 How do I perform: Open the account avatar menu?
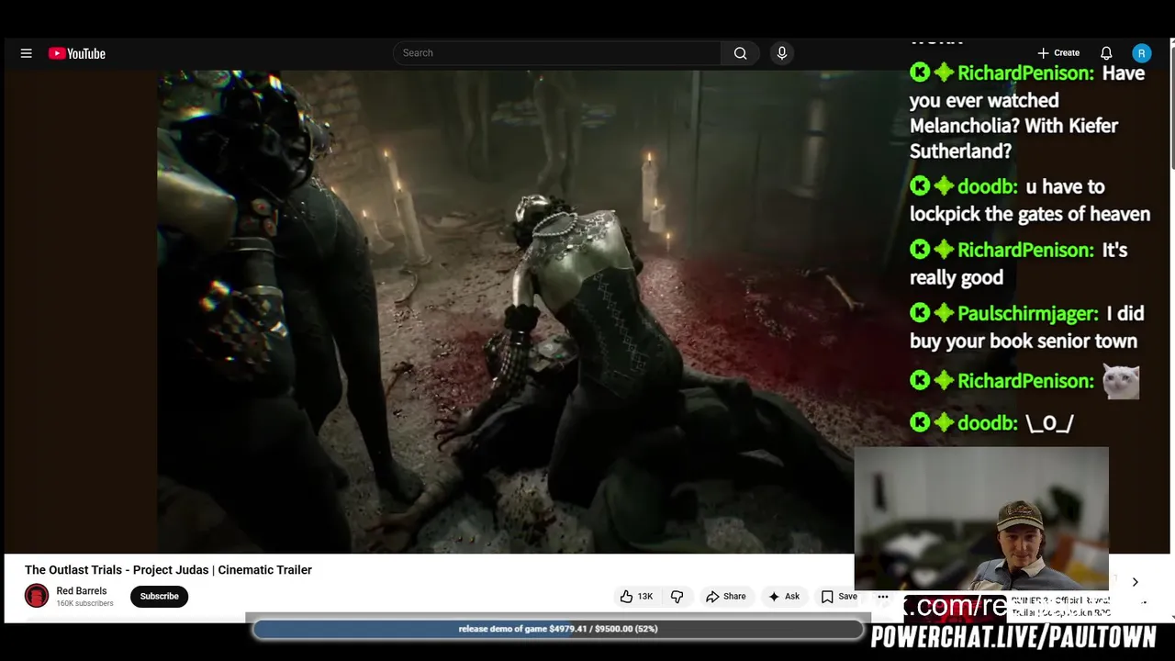point(1141,53)
